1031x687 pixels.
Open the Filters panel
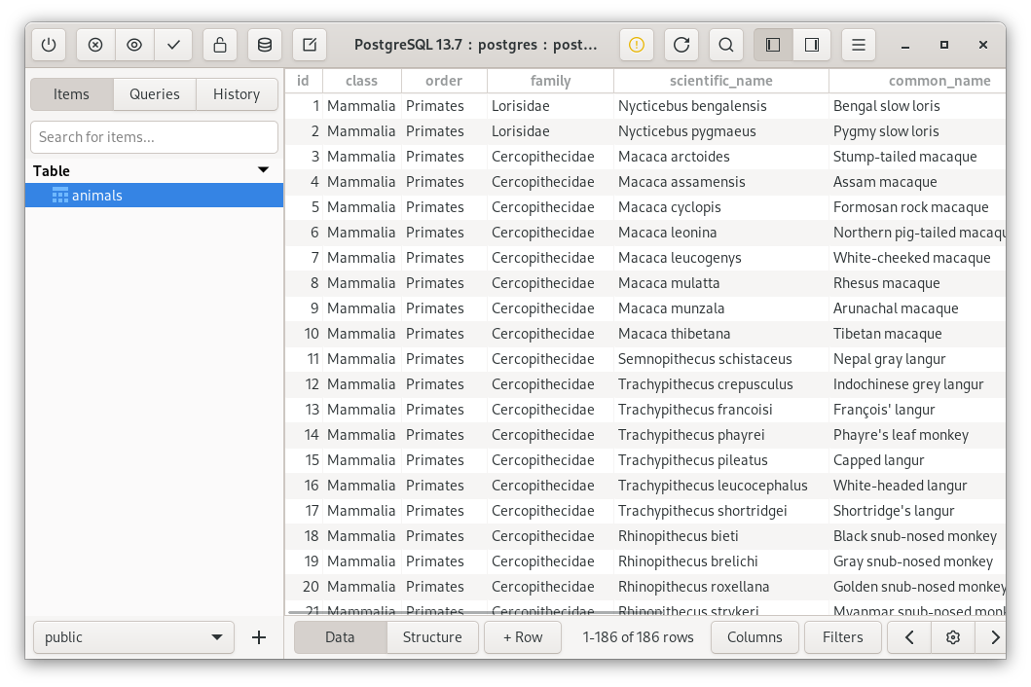click(842, 637)
